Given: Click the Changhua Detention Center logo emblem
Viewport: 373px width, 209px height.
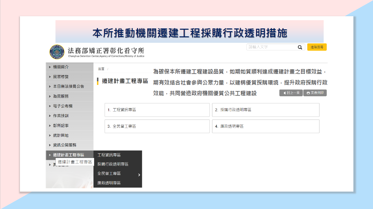Looking at the screenshot, I should coord(57,52).
